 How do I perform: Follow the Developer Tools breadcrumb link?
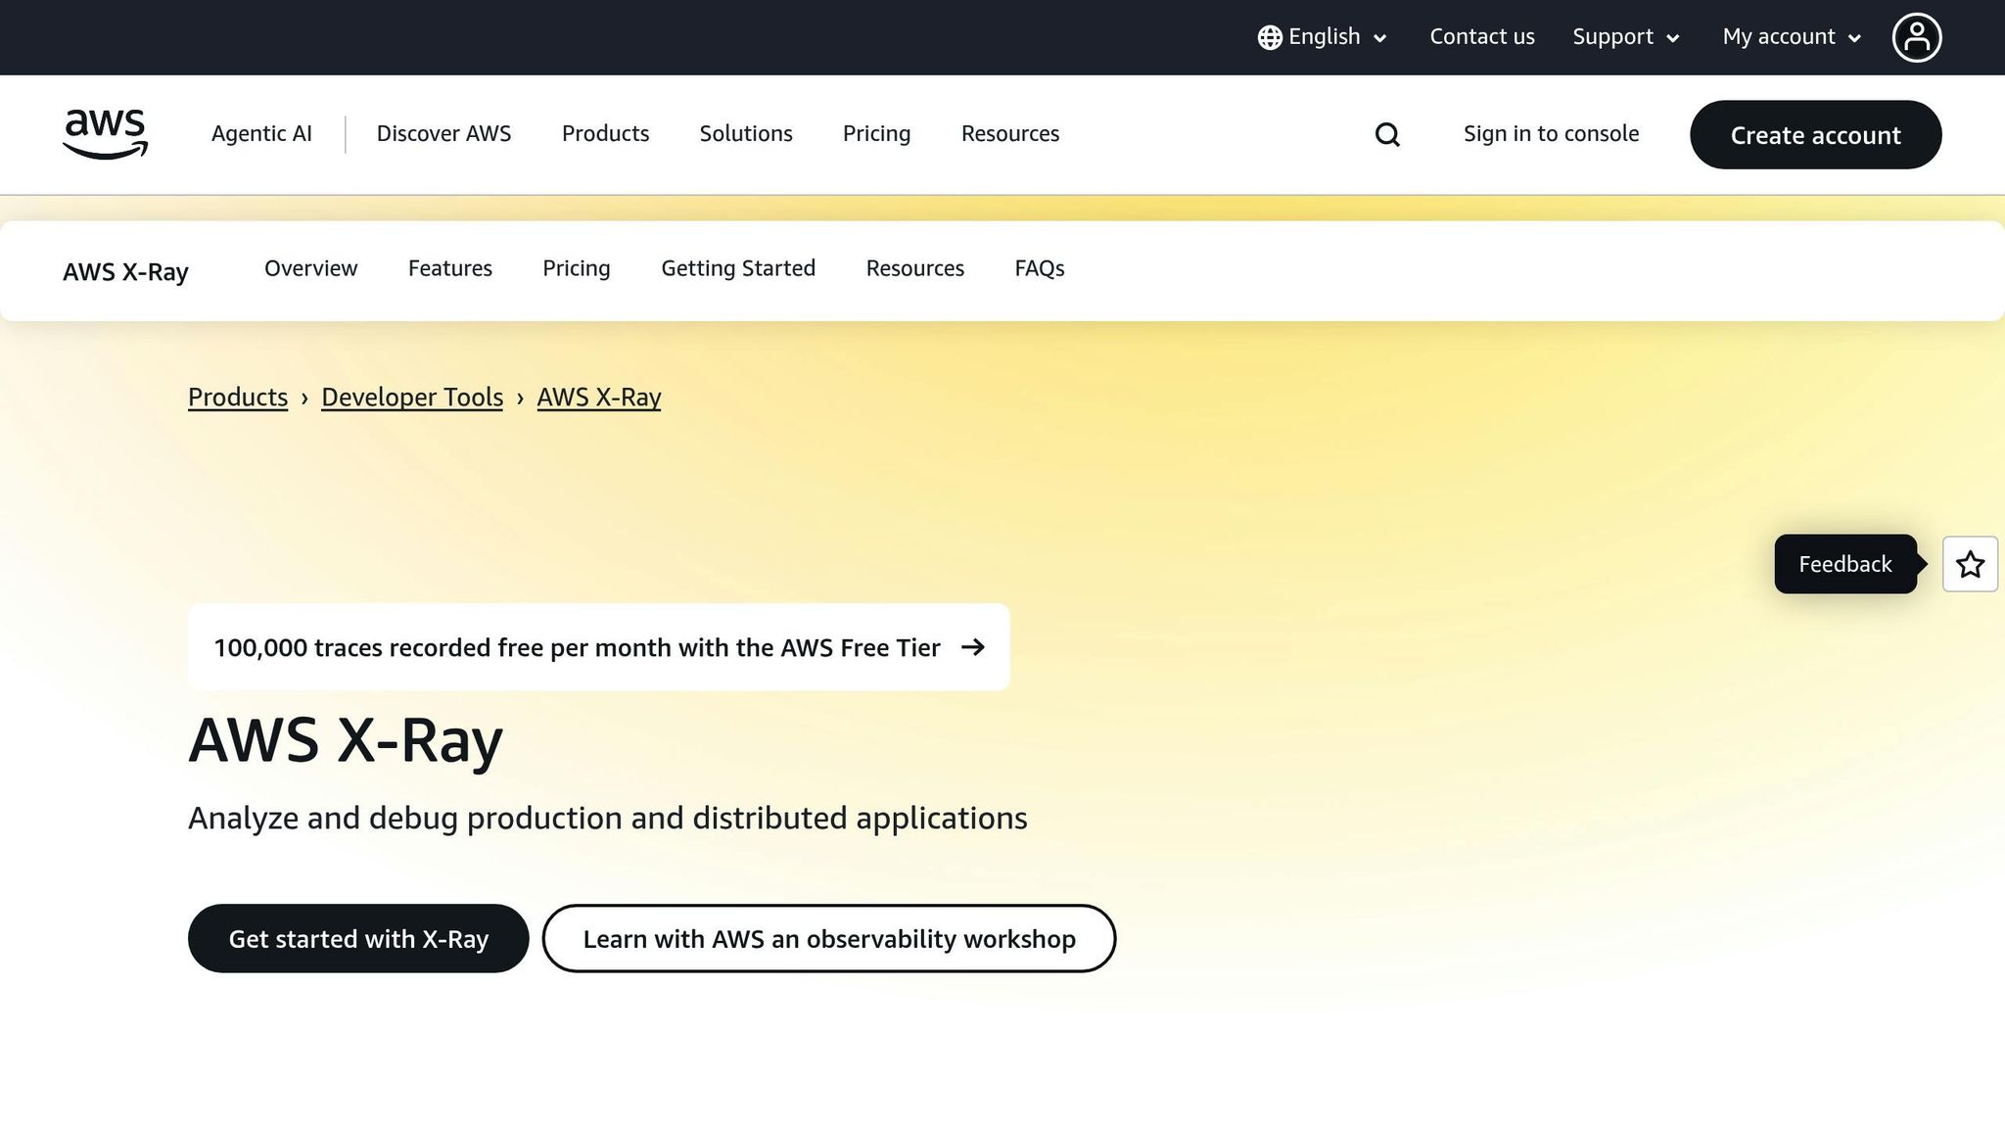(411, 398)
